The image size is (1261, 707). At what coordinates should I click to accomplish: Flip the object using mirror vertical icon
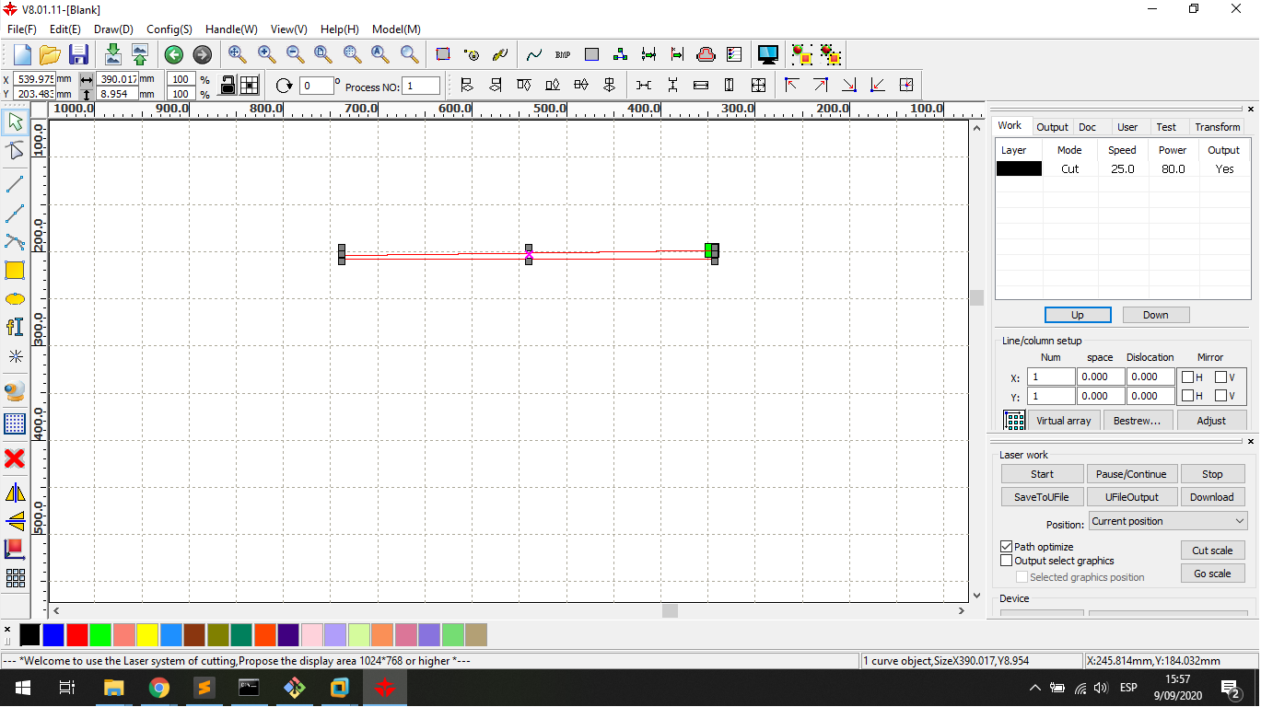tap(15, 521)
